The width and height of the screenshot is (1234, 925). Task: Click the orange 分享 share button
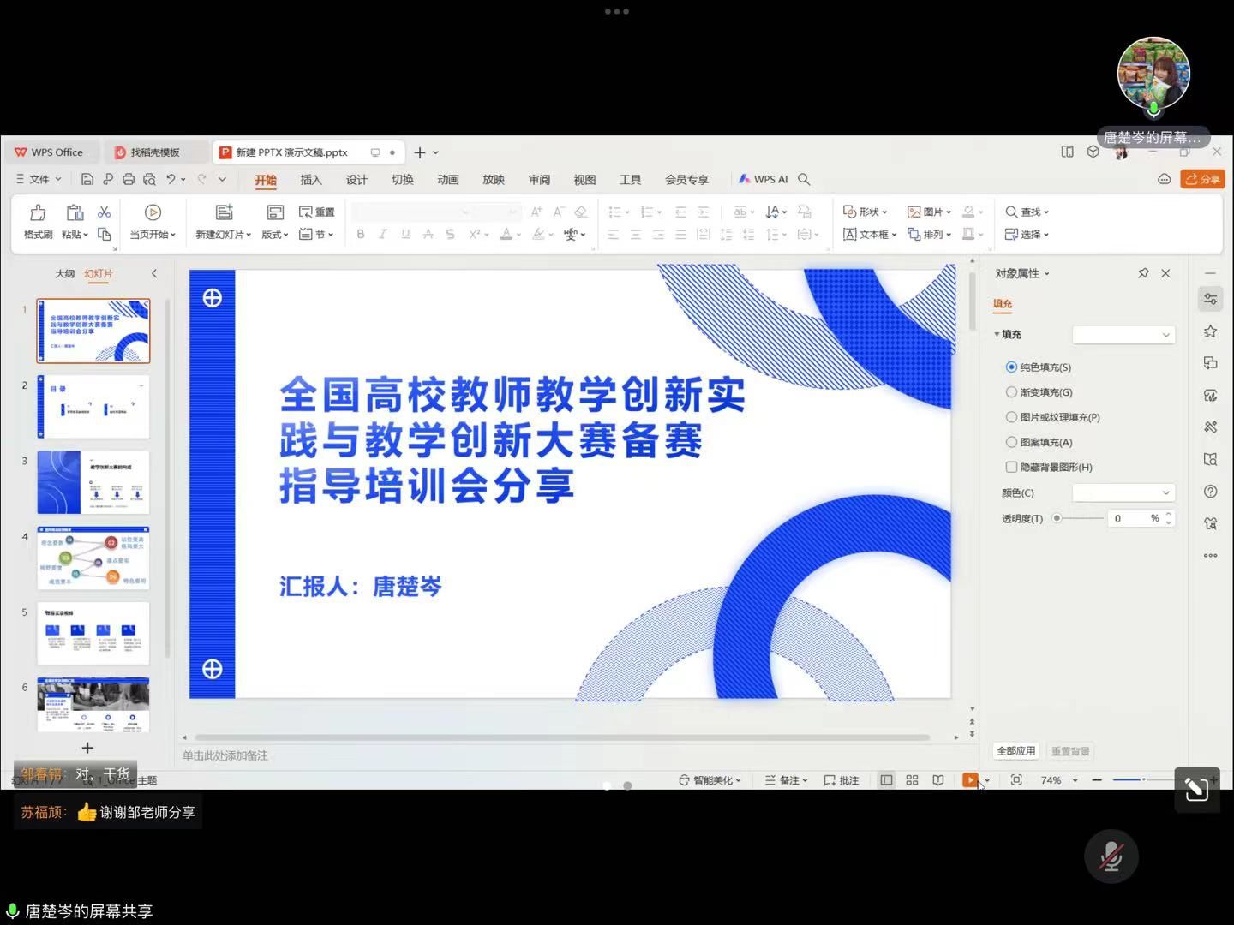(x=1202, y=179)
